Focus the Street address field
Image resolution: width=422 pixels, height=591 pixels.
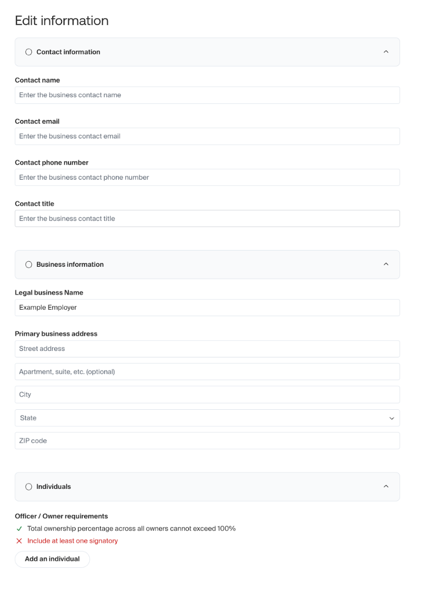pos(207,349)
